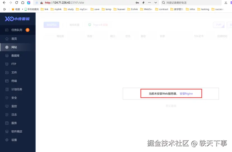Open mobile favorites bookmark
This screenshot has height=152, width=232.
tap(32, 9)
